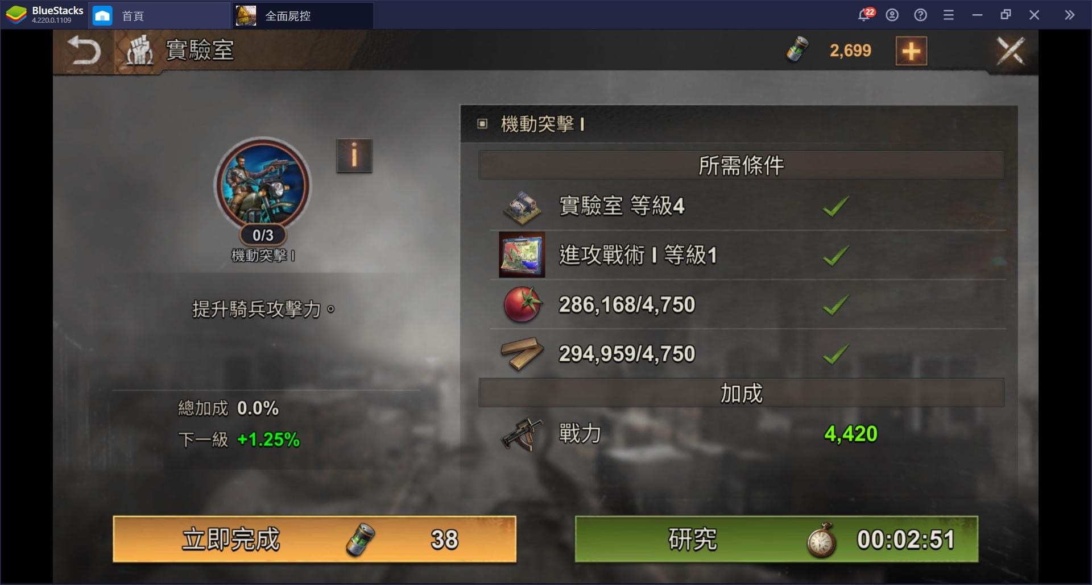Click the laboratory fist icon in the header
The width and height of the screenshot is (1092, 585).
point(139,51)
